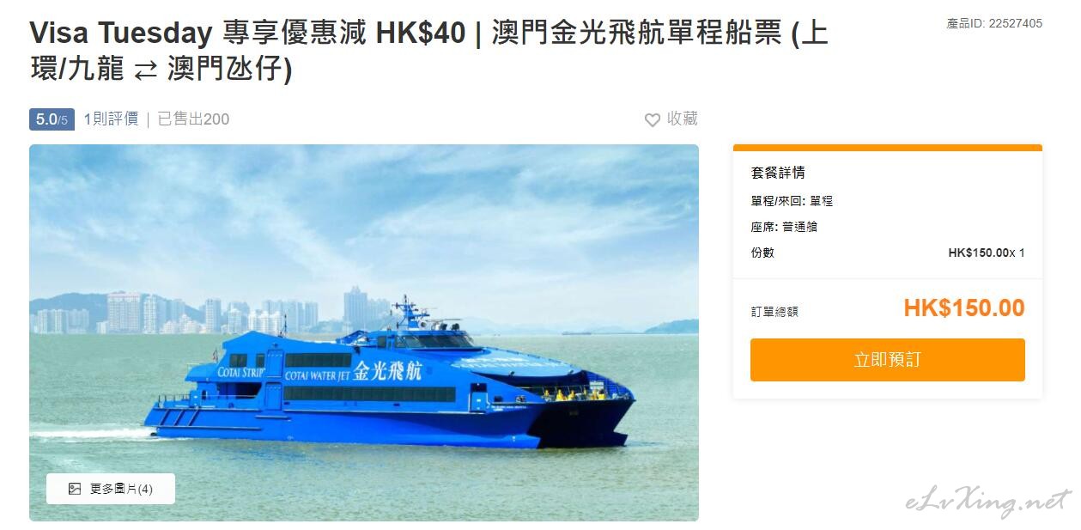Open the 更多圖片(4) gallery button
Screen dimensions: 1081x530
coord(111,489)
